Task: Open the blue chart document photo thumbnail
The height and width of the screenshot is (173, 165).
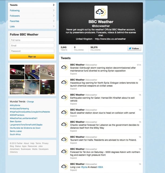Action: click(32, 87)
